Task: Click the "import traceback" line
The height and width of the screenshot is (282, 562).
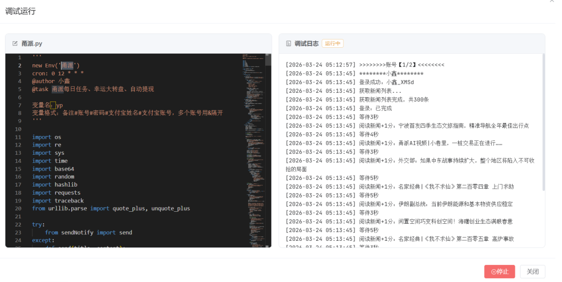Action: point(58,201)
